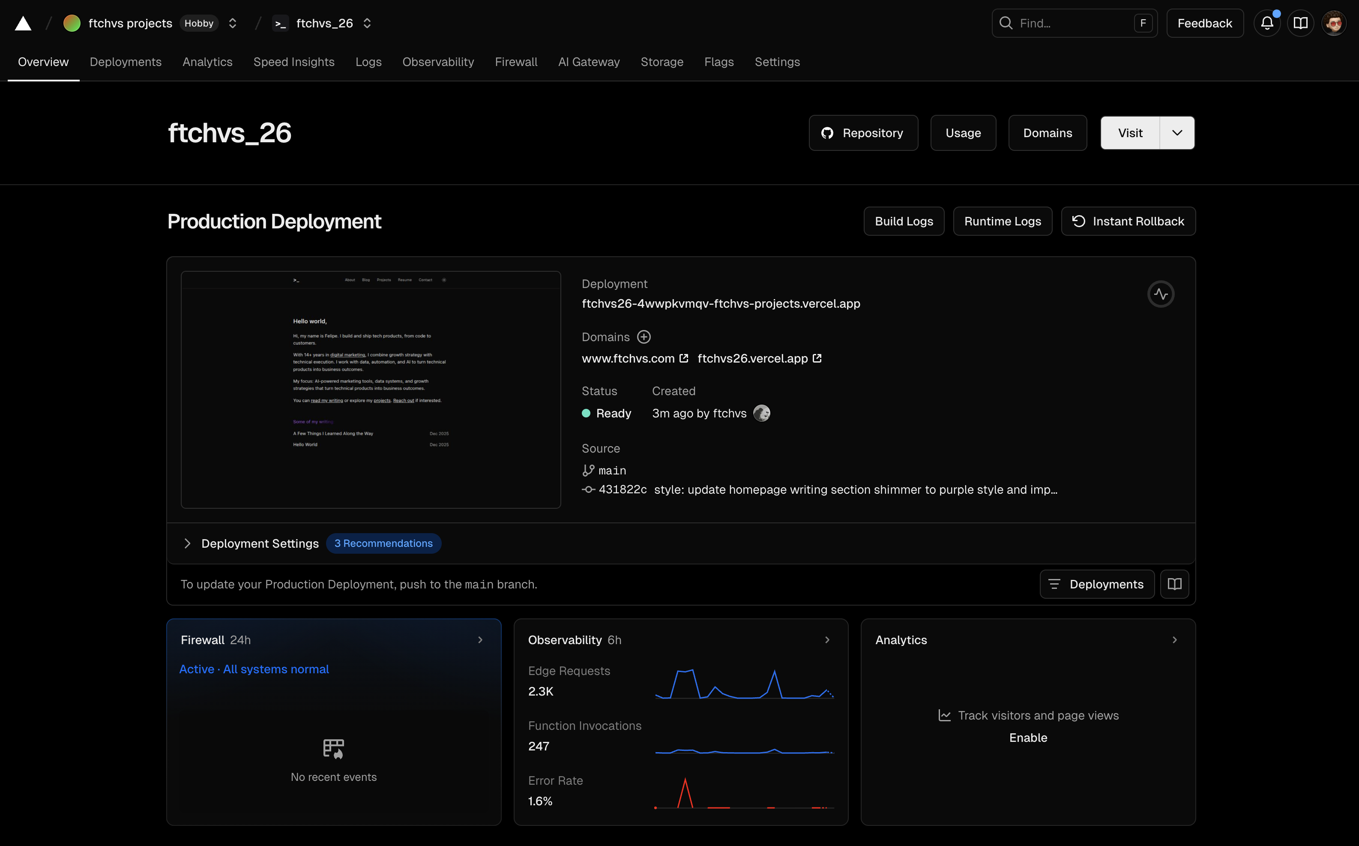Click the activity pulse icon on deployment card
This screenshot has width=1359, height=846.
[x=1161, y=294]
